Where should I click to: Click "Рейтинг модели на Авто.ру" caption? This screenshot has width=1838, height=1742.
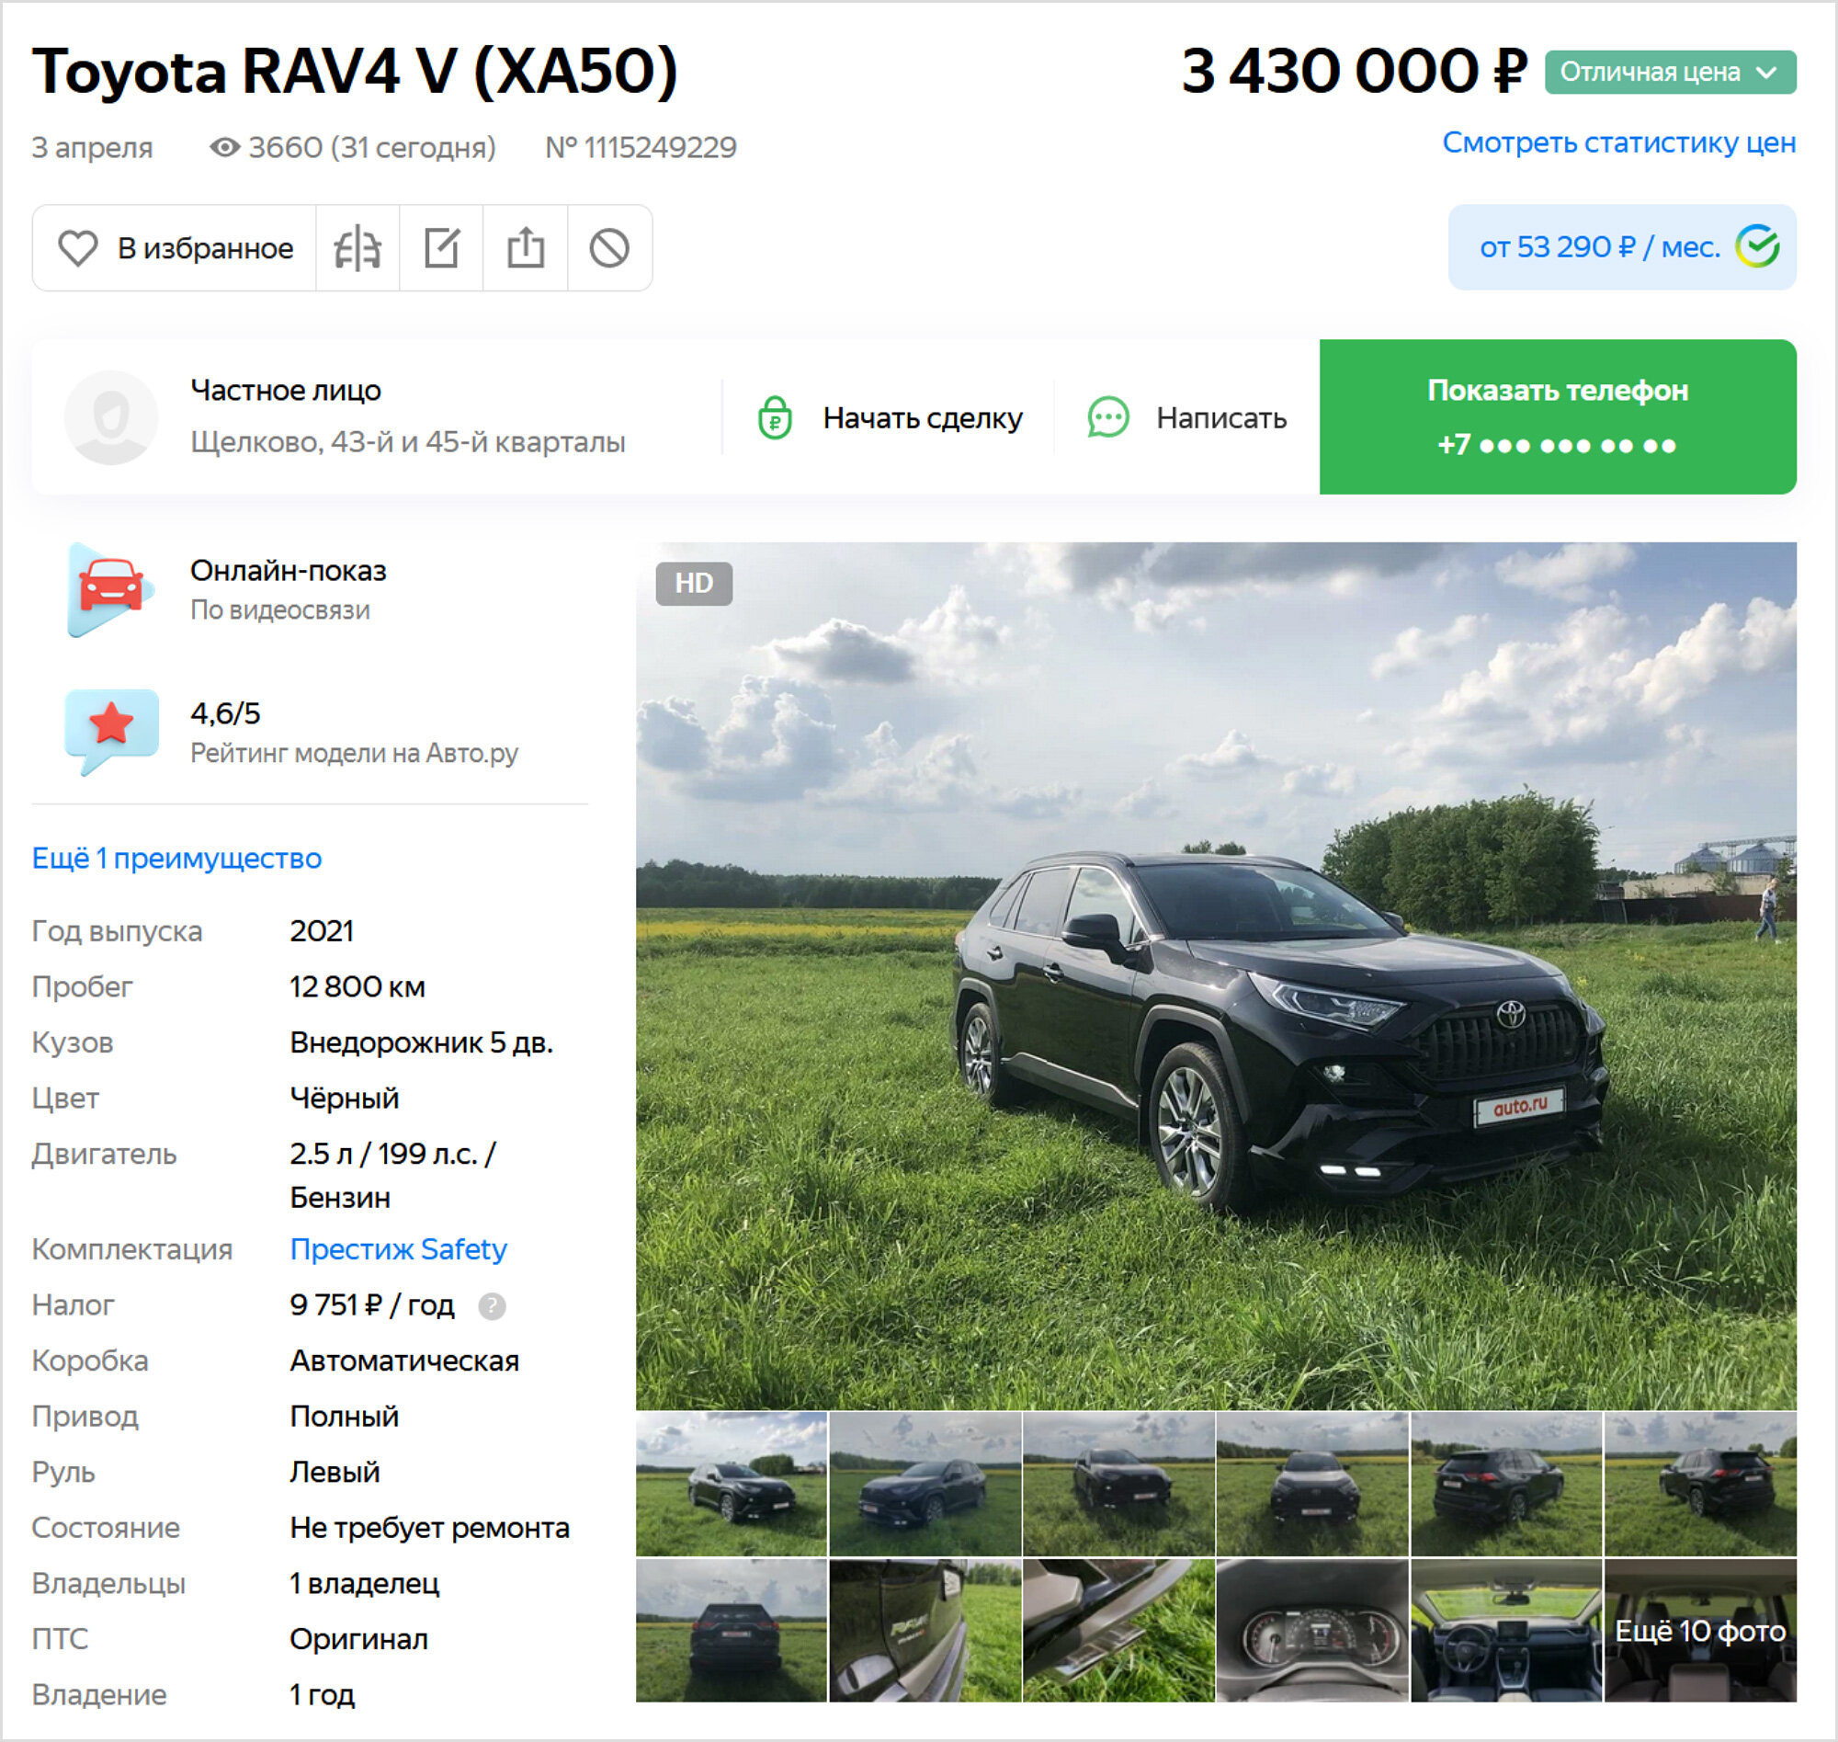click(354, 752)
